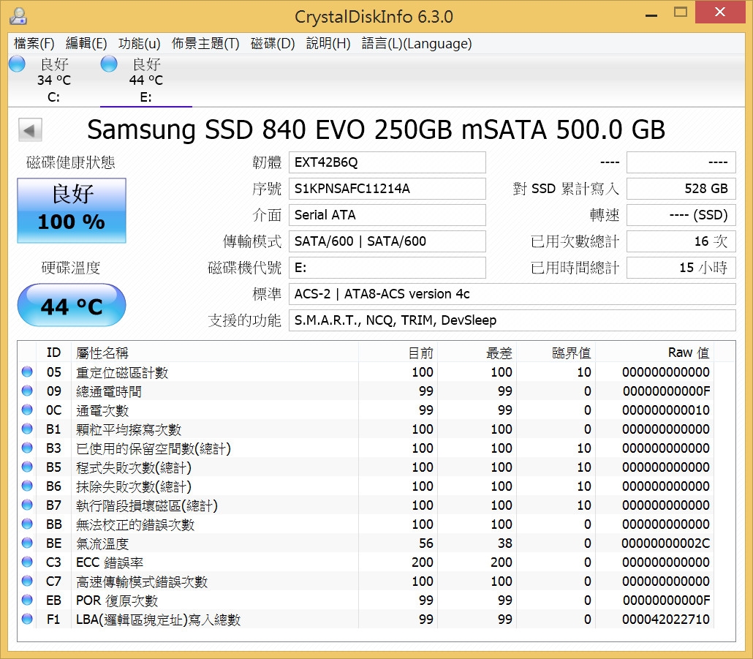Open the 檔案(F) menu
Screen dimensions: 753x659
pyautogui.click(x=34, y=44)
